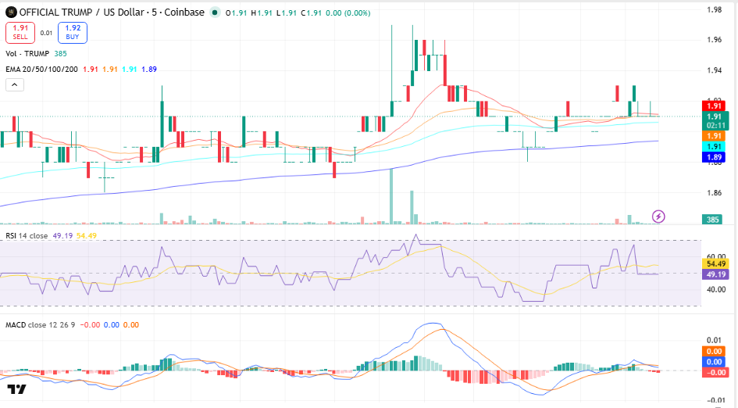Click the 0.00 (0.00%) change value
The height and width of the screenshot is (408, 738).
(x=348, y=13)
